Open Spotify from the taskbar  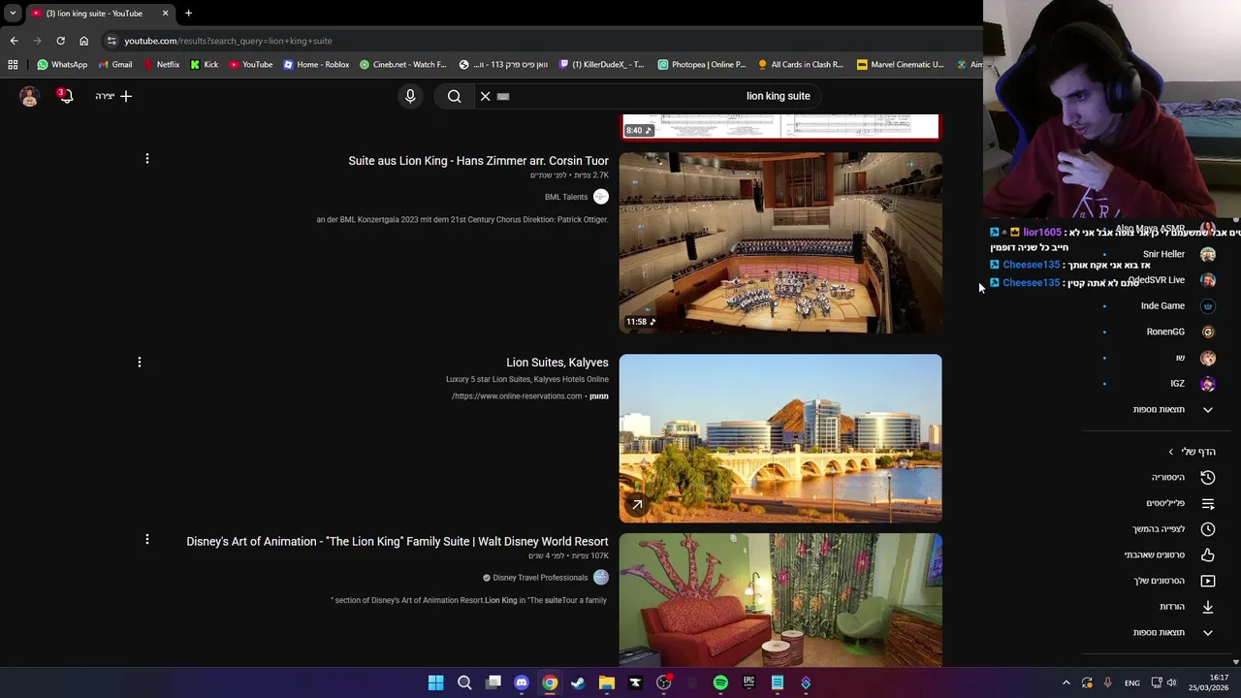[720, 682]
